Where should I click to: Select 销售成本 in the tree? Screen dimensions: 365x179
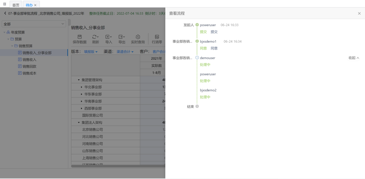[x=29, y=73]
